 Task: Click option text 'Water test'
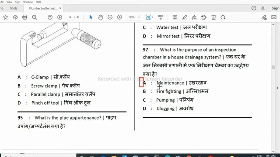[x=167, y=27]
